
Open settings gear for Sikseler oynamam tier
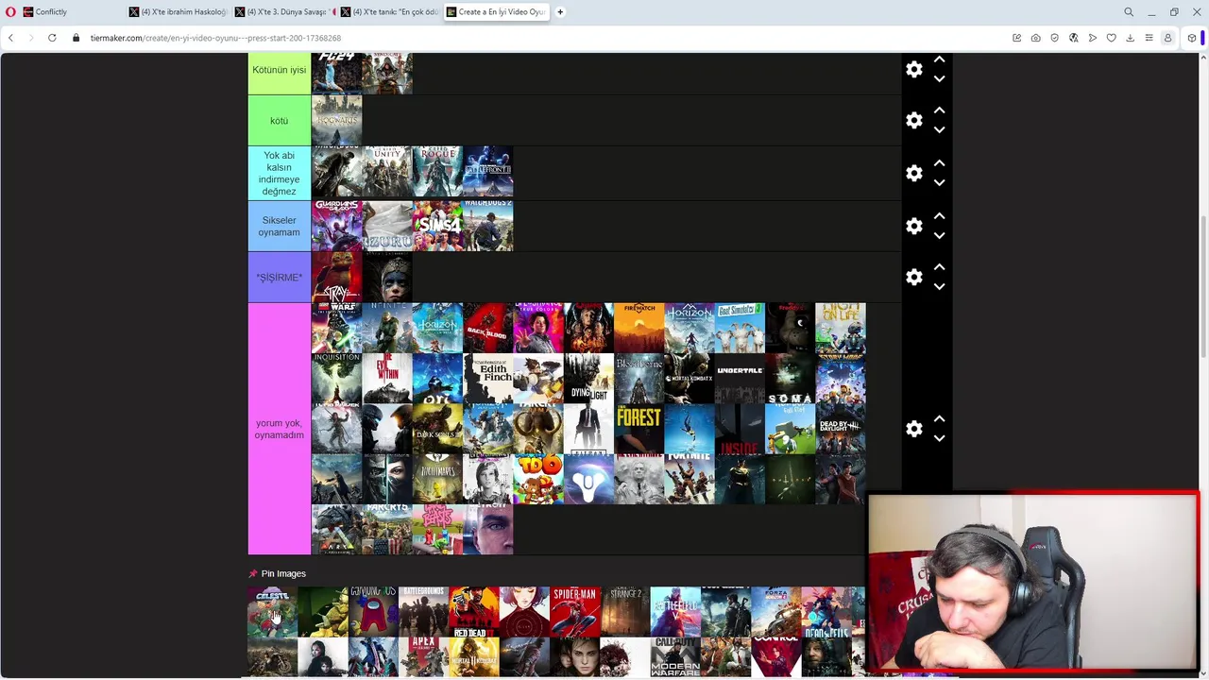tap(913, 227)
